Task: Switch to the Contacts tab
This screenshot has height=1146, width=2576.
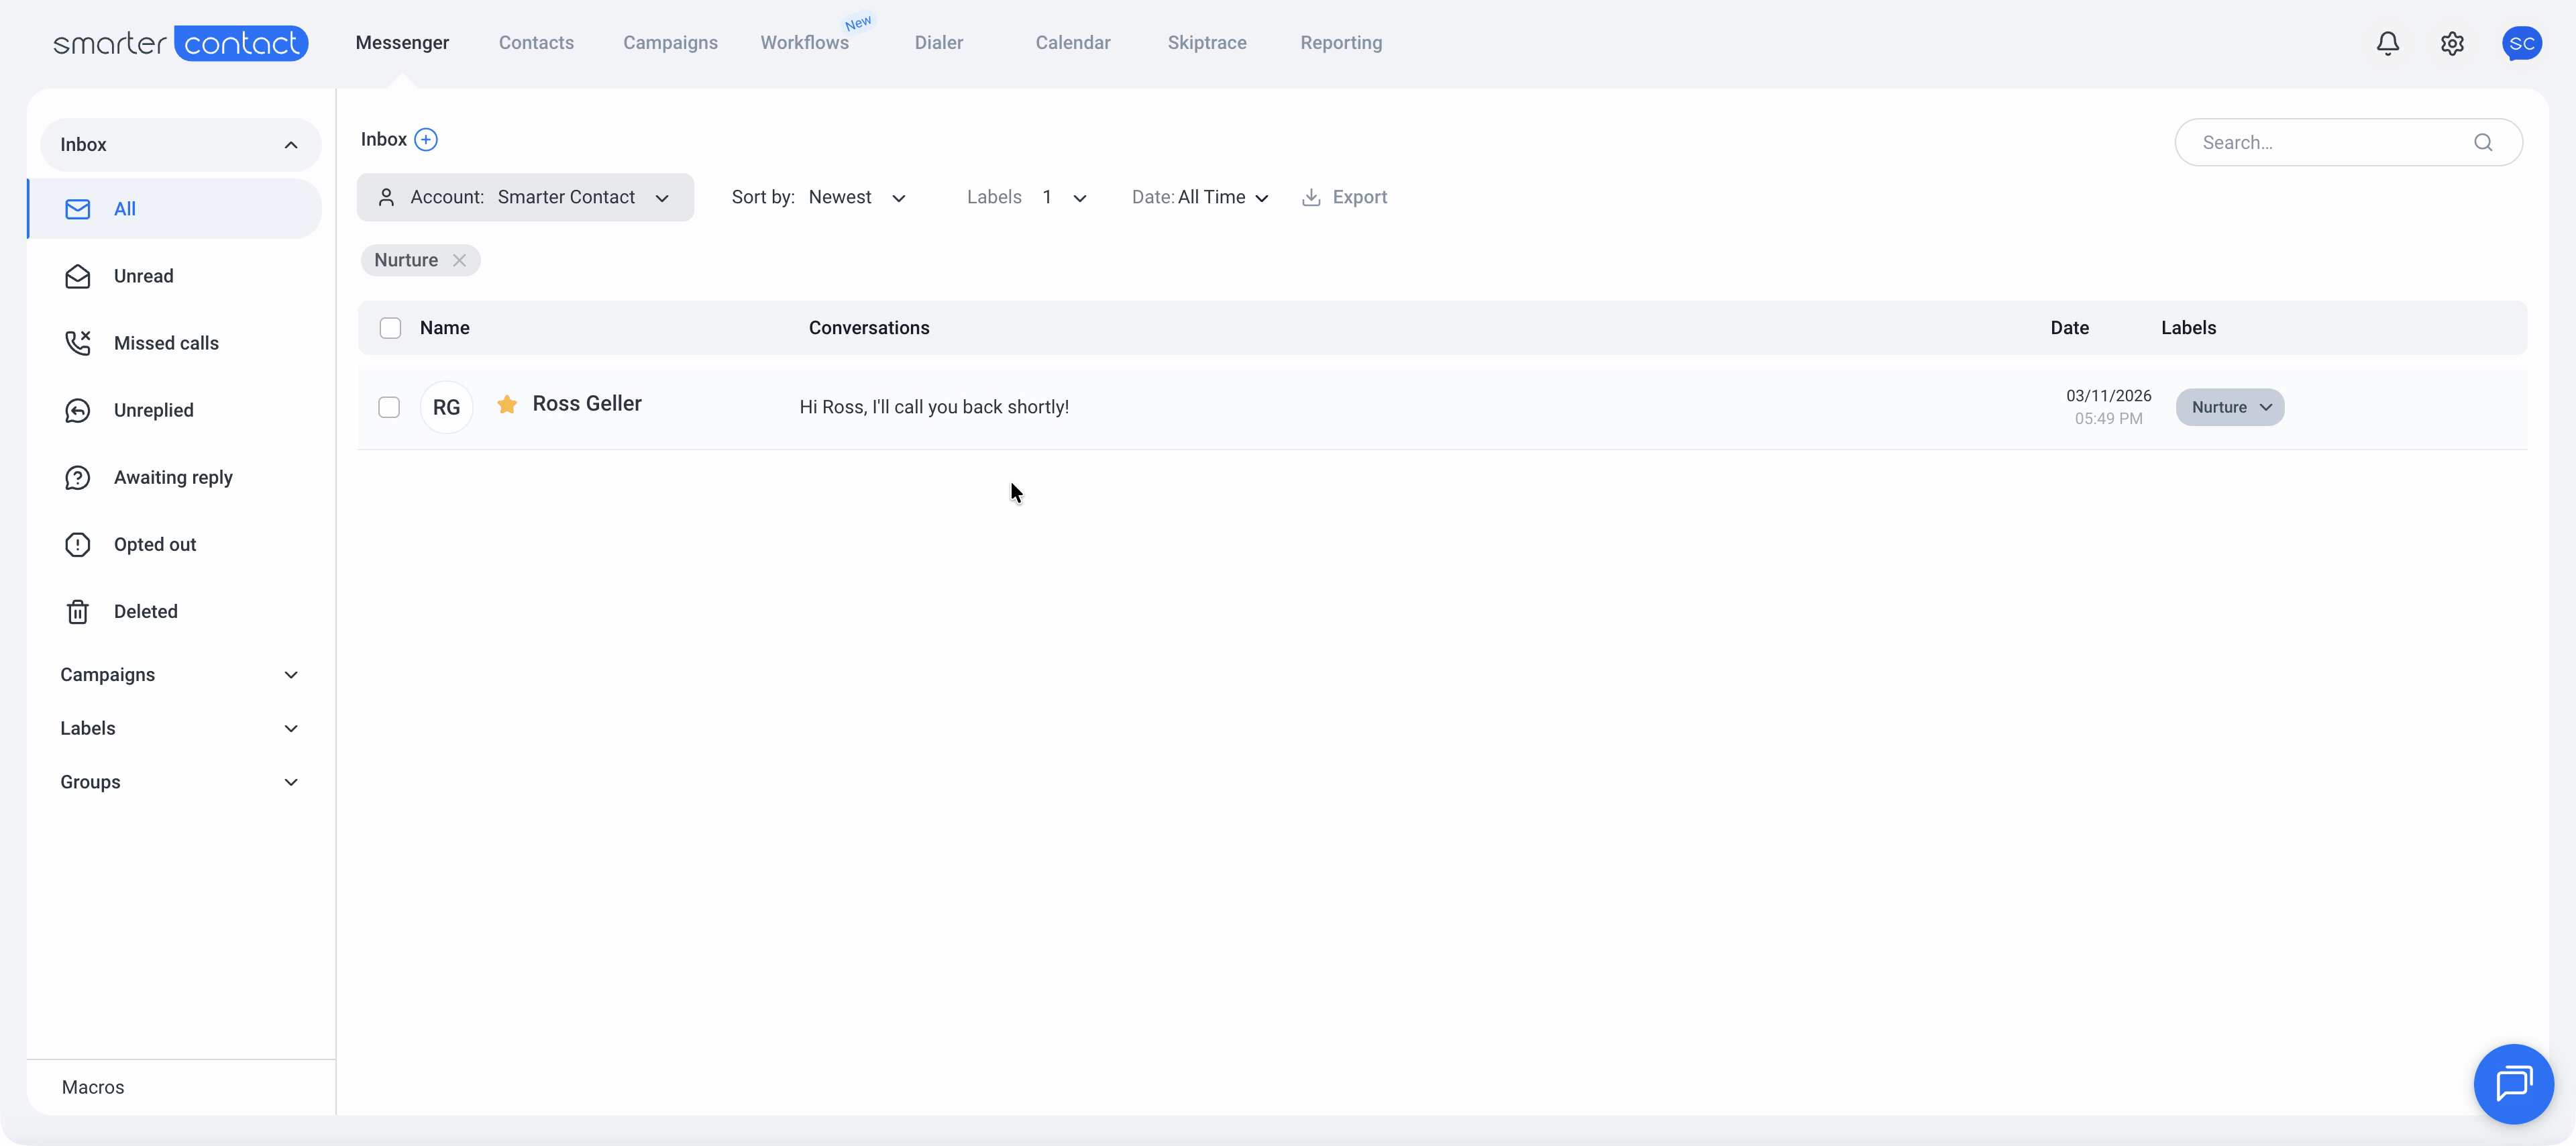Action: click(x=536, y=42)
